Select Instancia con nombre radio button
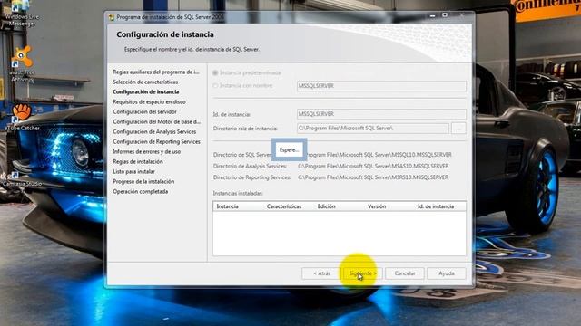This screenshot has height=326, width=581. click(215, 85)
